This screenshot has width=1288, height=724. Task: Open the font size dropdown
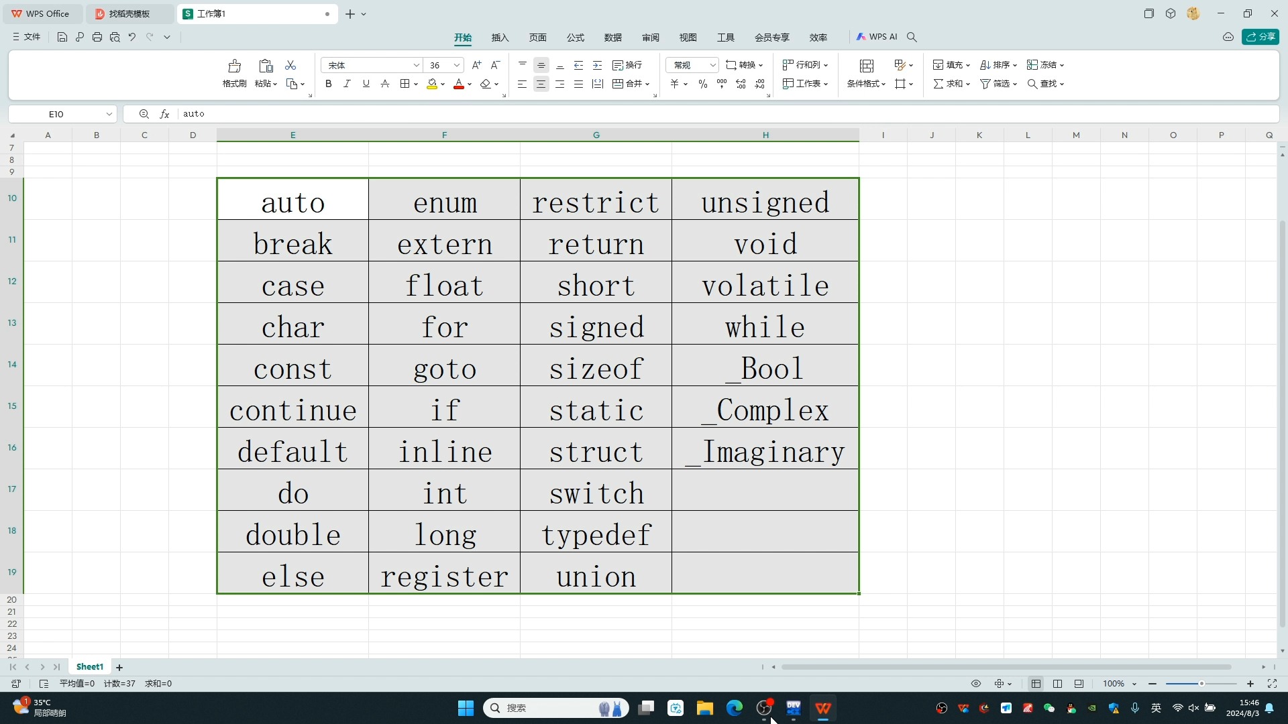click(457, 65)
